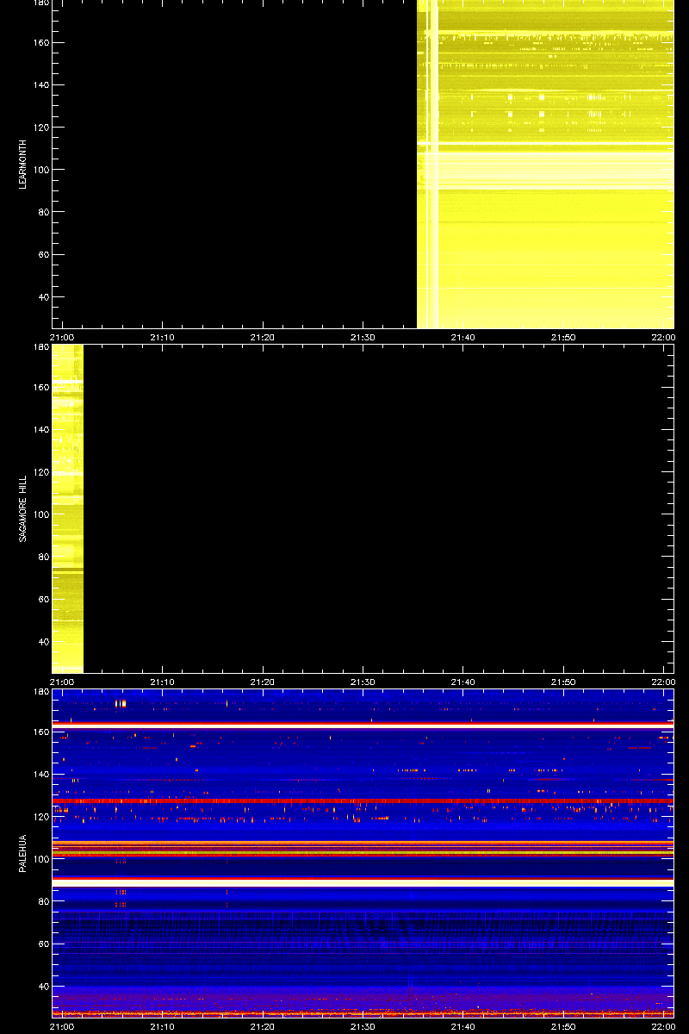The width and height of the screenshot is (689, 1034).
Task: Pick 21:00 under the Sagamore Hill panel
Action: pos(63,681)
